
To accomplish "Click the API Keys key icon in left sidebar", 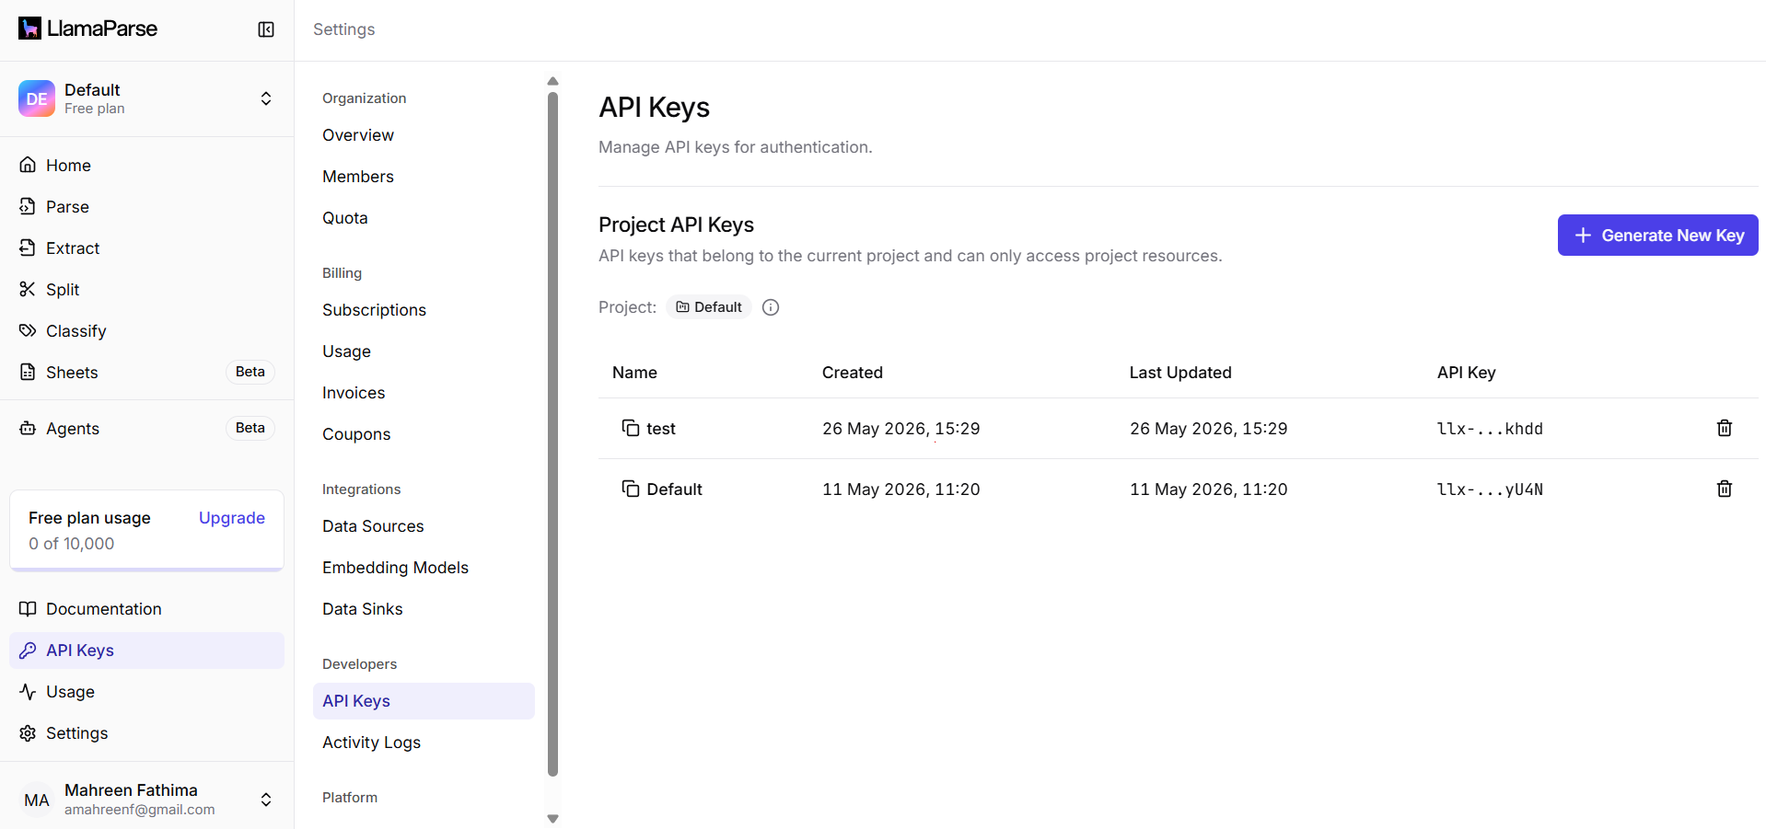I will tap(28, 650).
